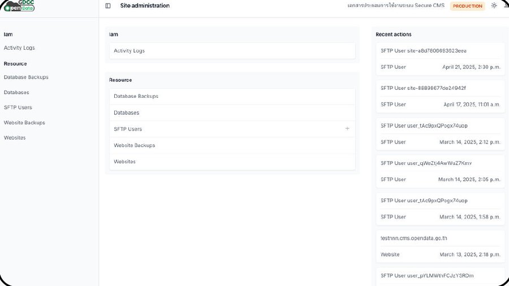Viewport: 509px width, 286px height.
Task: Click the Website type label under testnnn entry
Action: 390,254
